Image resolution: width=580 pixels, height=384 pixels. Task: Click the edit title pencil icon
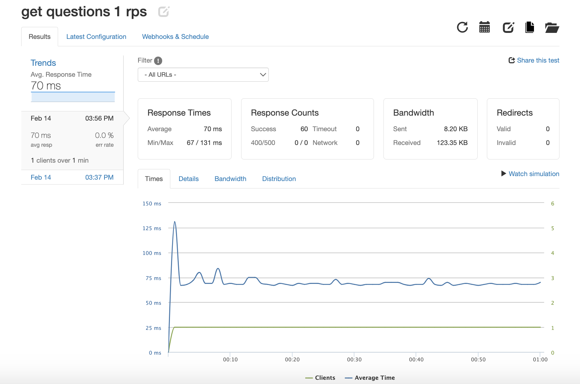coord(164,12)
